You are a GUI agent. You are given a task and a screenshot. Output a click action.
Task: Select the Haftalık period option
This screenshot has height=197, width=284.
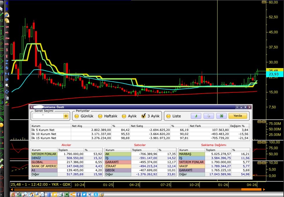100,116
